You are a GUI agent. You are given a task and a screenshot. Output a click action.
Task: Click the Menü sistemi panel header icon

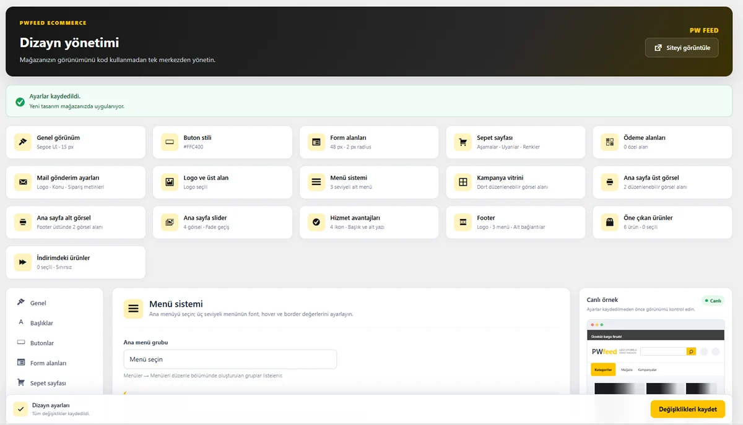[133, 309]
